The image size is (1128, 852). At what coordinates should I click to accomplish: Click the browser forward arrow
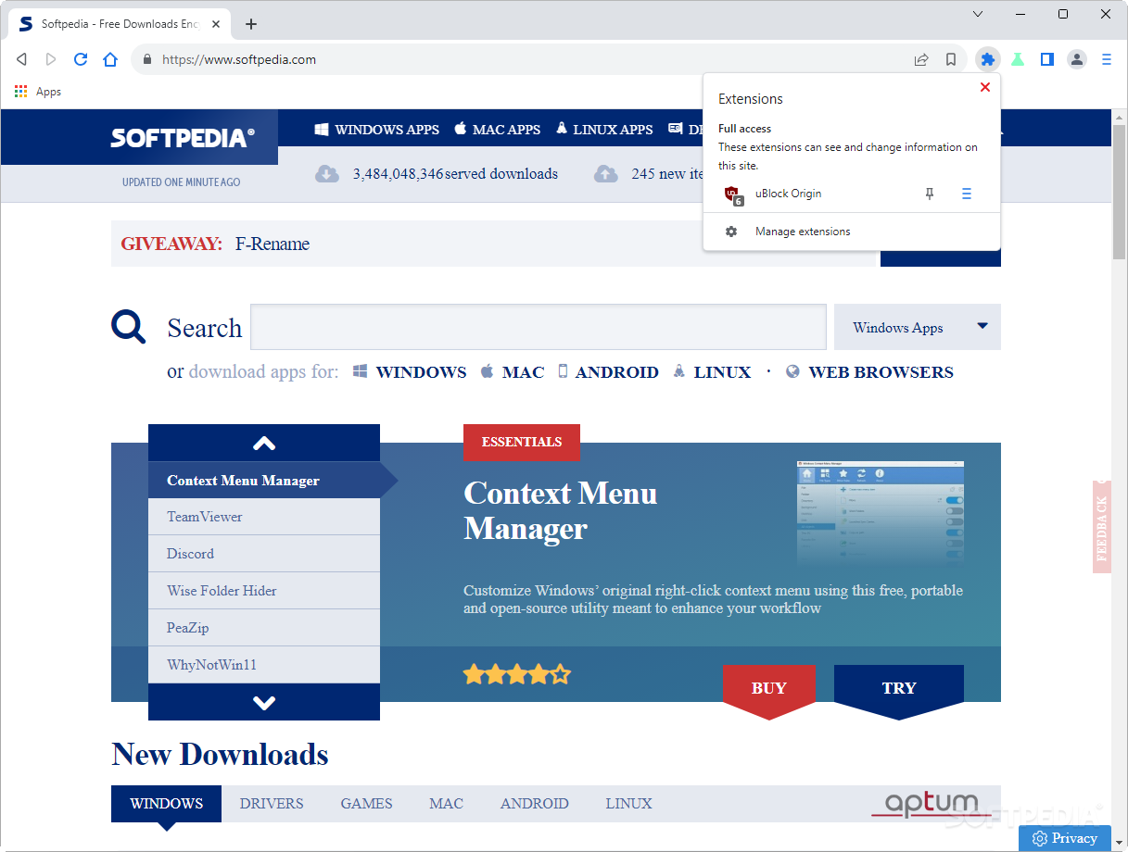coord(51,59)
